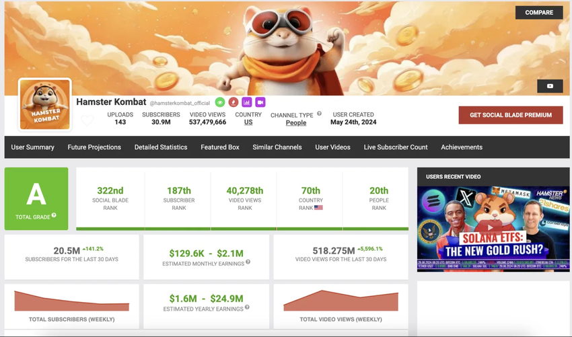
Task: Click the US flag beside Country Rank
Action: coord(318,208)
